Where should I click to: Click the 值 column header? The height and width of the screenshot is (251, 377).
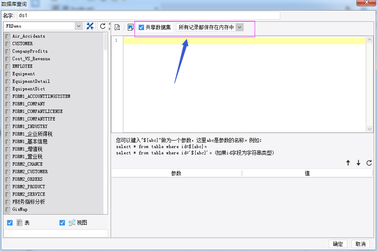point(307,174)
